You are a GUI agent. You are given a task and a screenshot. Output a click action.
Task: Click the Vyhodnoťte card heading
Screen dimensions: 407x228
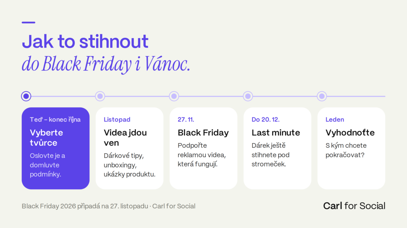click(350, 132)
